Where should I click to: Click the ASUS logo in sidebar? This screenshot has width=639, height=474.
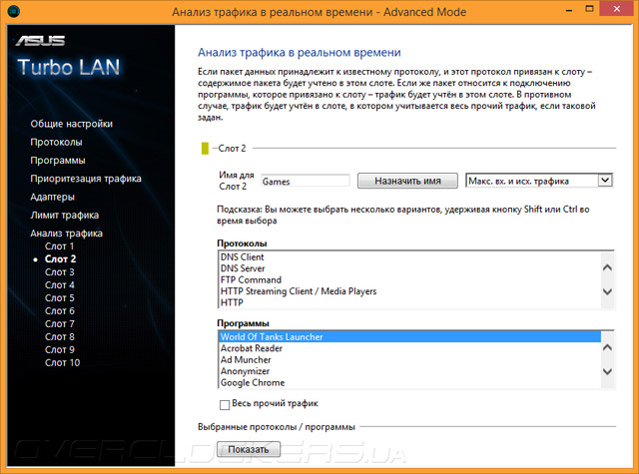(x=40, y=40)
